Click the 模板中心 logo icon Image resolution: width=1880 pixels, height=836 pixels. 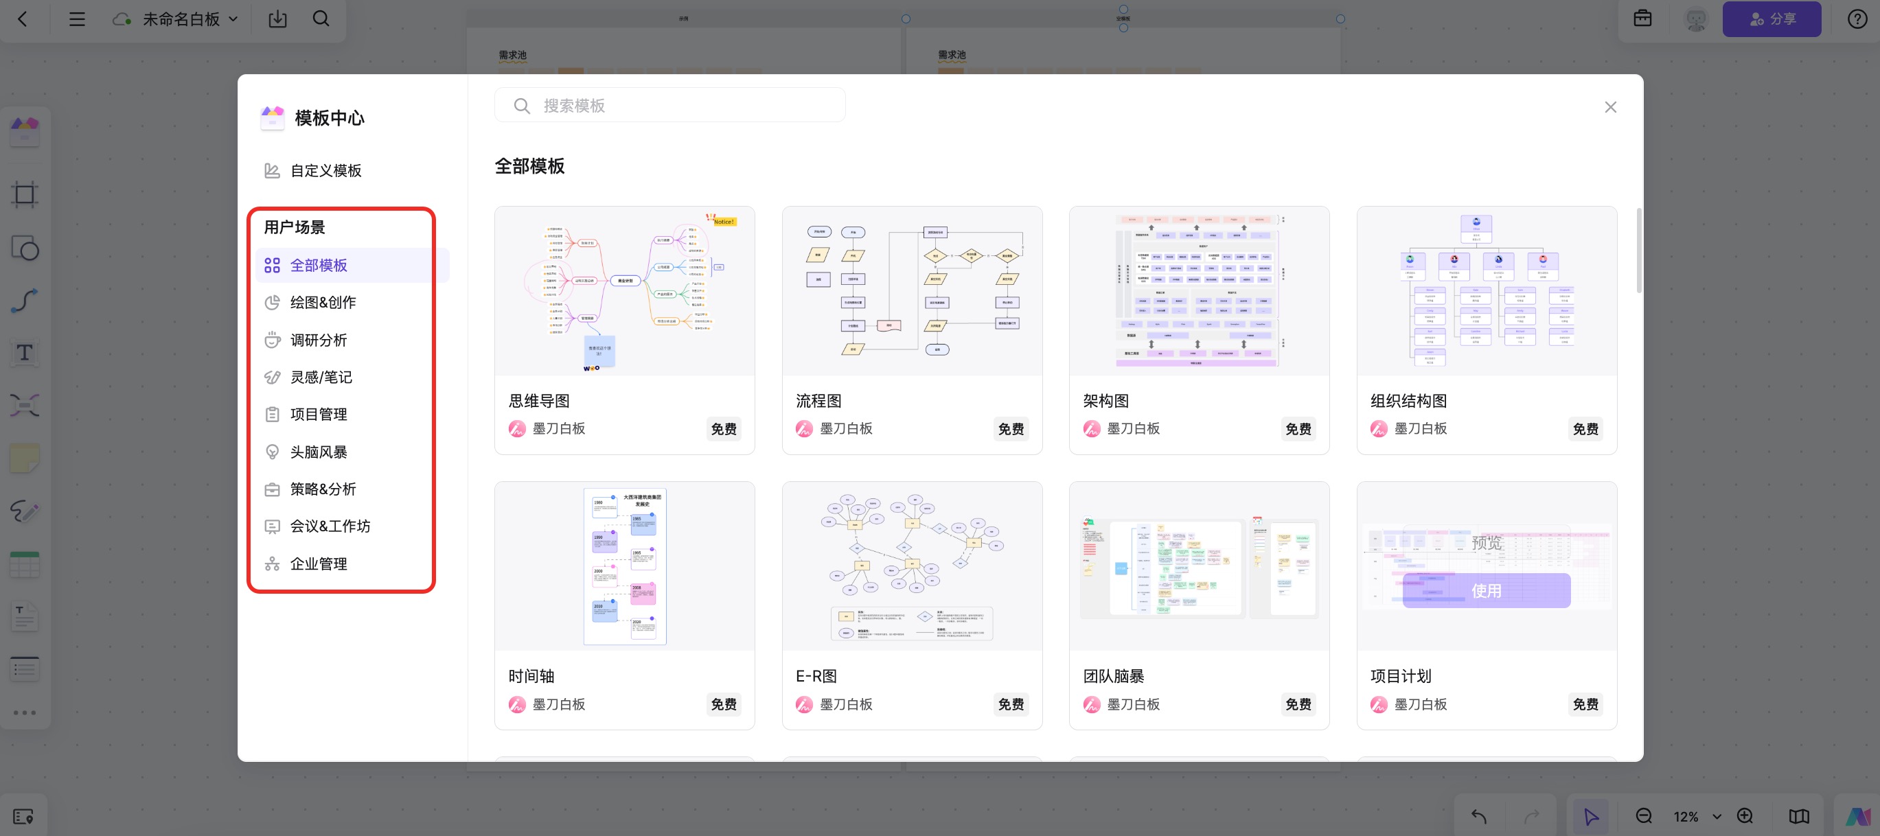pos(273,117)
